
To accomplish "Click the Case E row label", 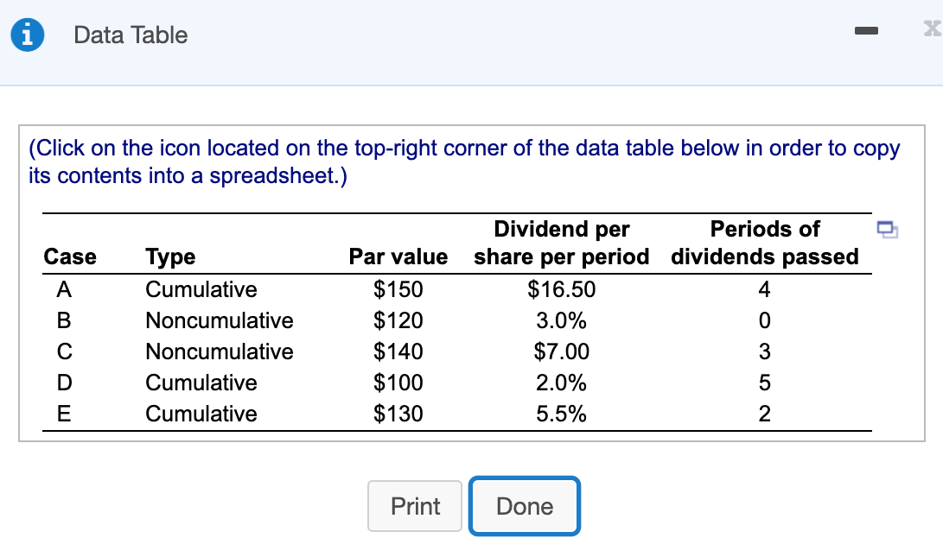I will [64, 414].
